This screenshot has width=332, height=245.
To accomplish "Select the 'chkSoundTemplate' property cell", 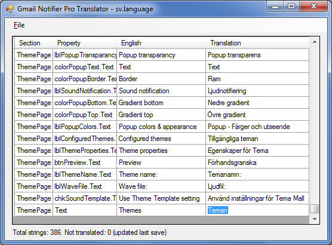I will coord(85,198).
